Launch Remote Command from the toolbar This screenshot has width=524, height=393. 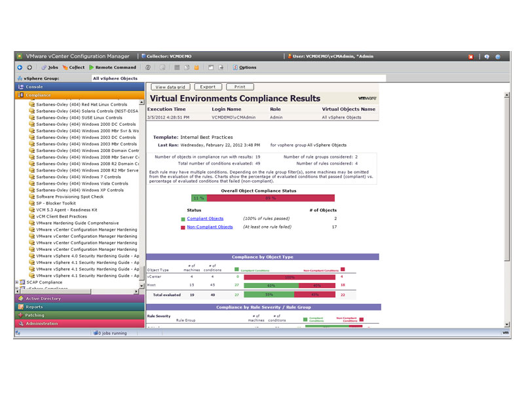(113, 67)
